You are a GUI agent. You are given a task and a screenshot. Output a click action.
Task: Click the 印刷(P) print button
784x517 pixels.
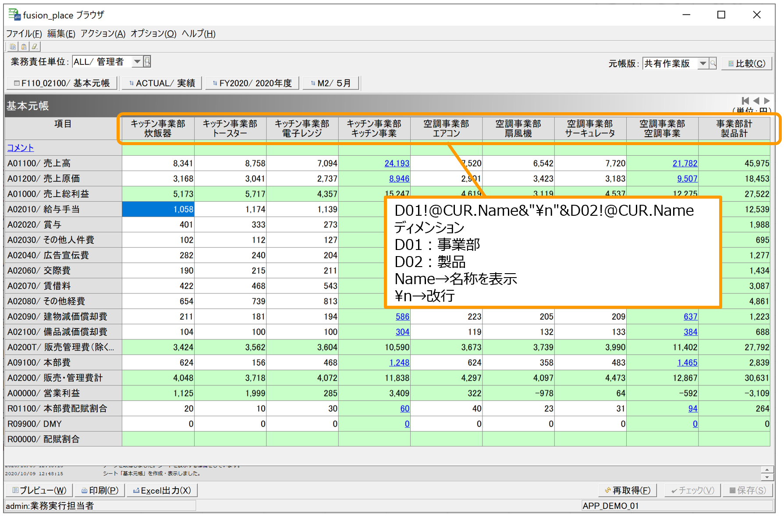pyautogui.click(x=99, y=490)
